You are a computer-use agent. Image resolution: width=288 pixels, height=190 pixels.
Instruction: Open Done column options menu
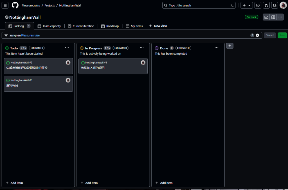pyautogui.click(x=217, y=48)
